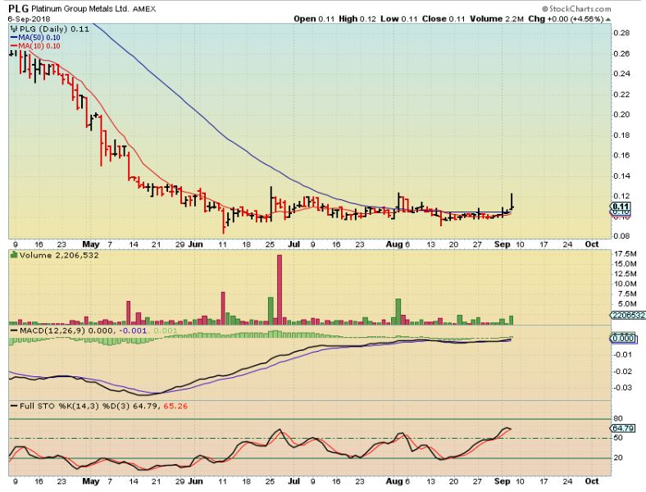Viewport: 646px width, 492px height.
Task: Open the StockCharts.com watermark link
Action: 576,9
